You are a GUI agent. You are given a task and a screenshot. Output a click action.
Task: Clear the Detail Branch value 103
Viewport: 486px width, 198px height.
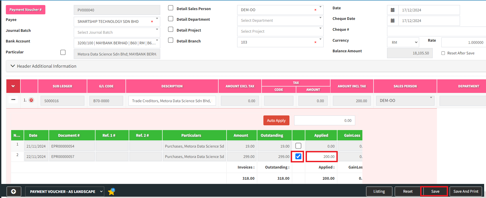[x=315, y=42]
